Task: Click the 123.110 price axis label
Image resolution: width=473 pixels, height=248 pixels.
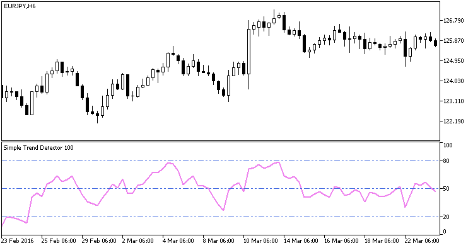Action: 453,101
